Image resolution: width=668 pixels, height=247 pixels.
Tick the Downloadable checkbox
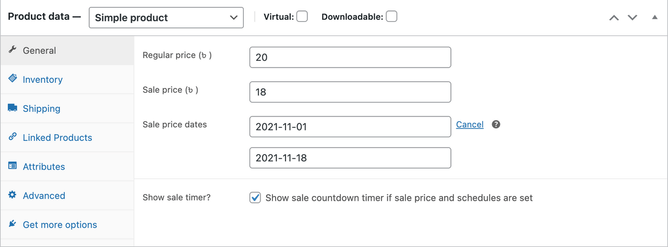391,17
